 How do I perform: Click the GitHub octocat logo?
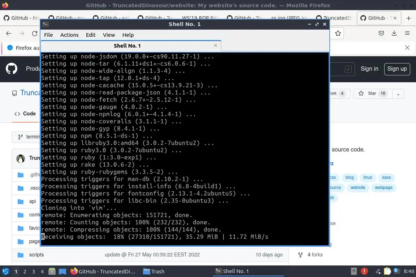[x=12, y=69]
